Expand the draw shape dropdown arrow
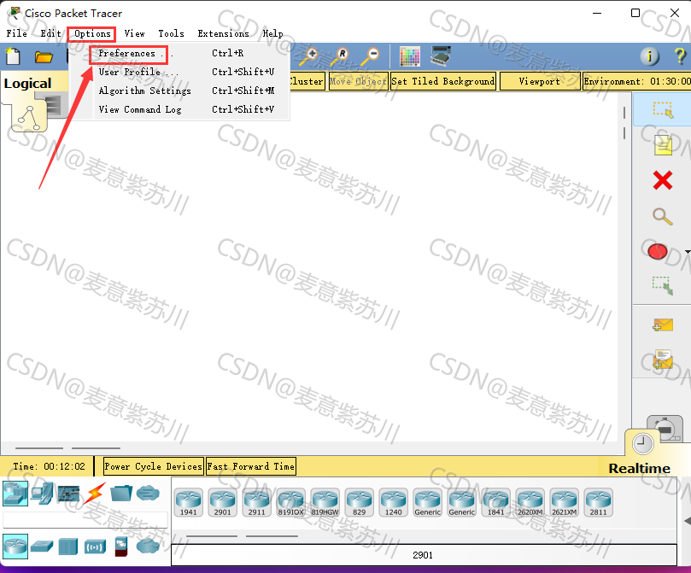This screenshot has width=691, height=573. pos(688,252)
